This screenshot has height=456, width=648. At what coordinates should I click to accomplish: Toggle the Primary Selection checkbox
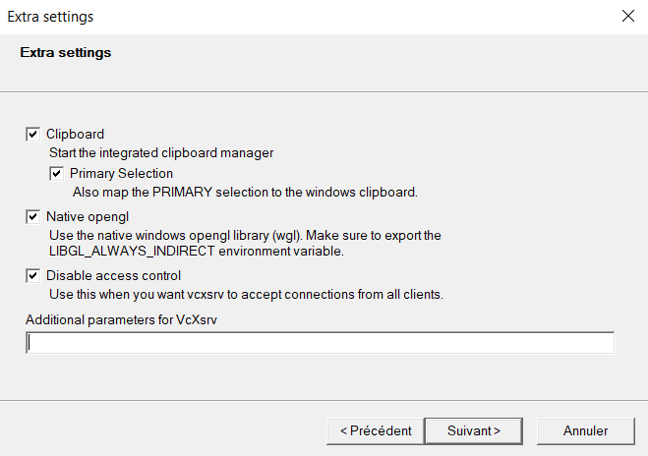56,173
